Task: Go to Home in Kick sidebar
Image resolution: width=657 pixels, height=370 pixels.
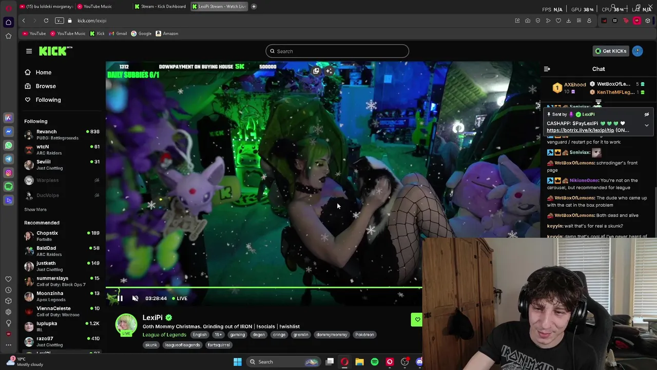Action: [x=38, y=72]
